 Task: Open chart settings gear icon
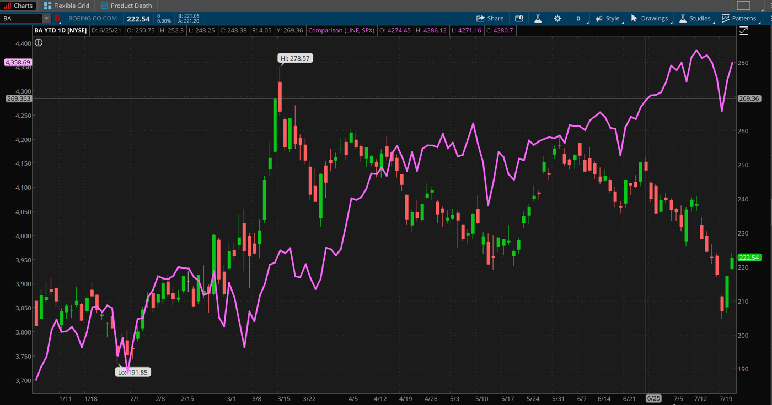coord(557,18)
